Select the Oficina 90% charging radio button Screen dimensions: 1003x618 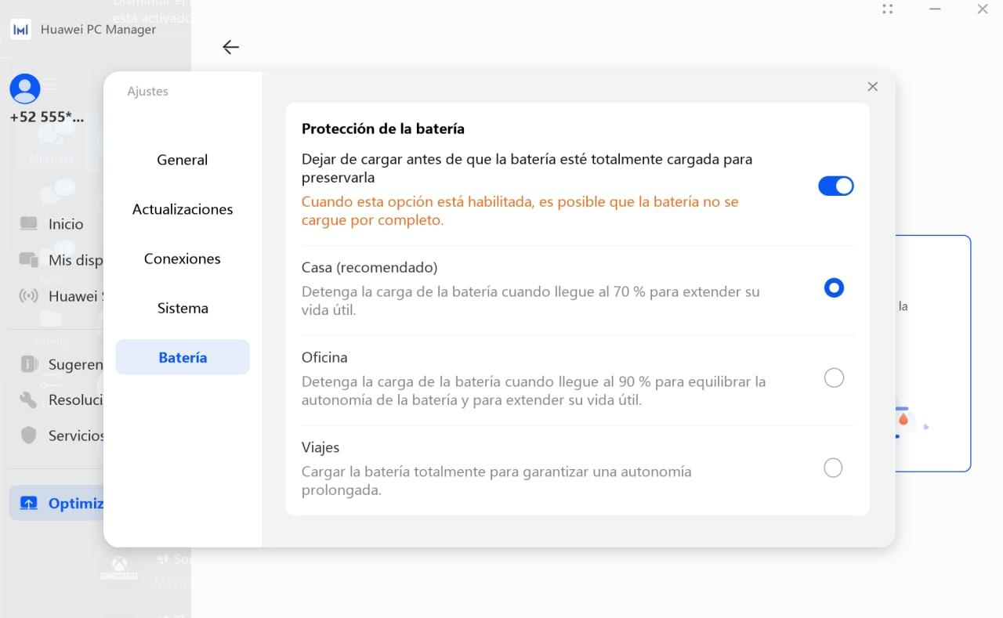[834, 378]
